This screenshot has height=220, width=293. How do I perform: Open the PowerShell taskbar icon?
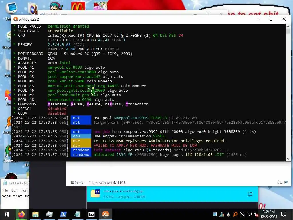tap(63, 214)
